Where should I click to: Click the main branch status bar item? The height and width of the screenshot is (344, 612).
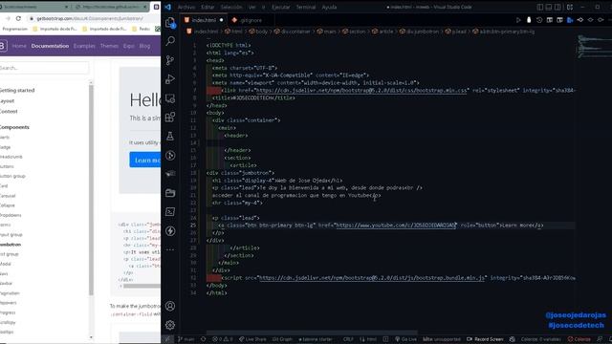[x=186, y=339]
